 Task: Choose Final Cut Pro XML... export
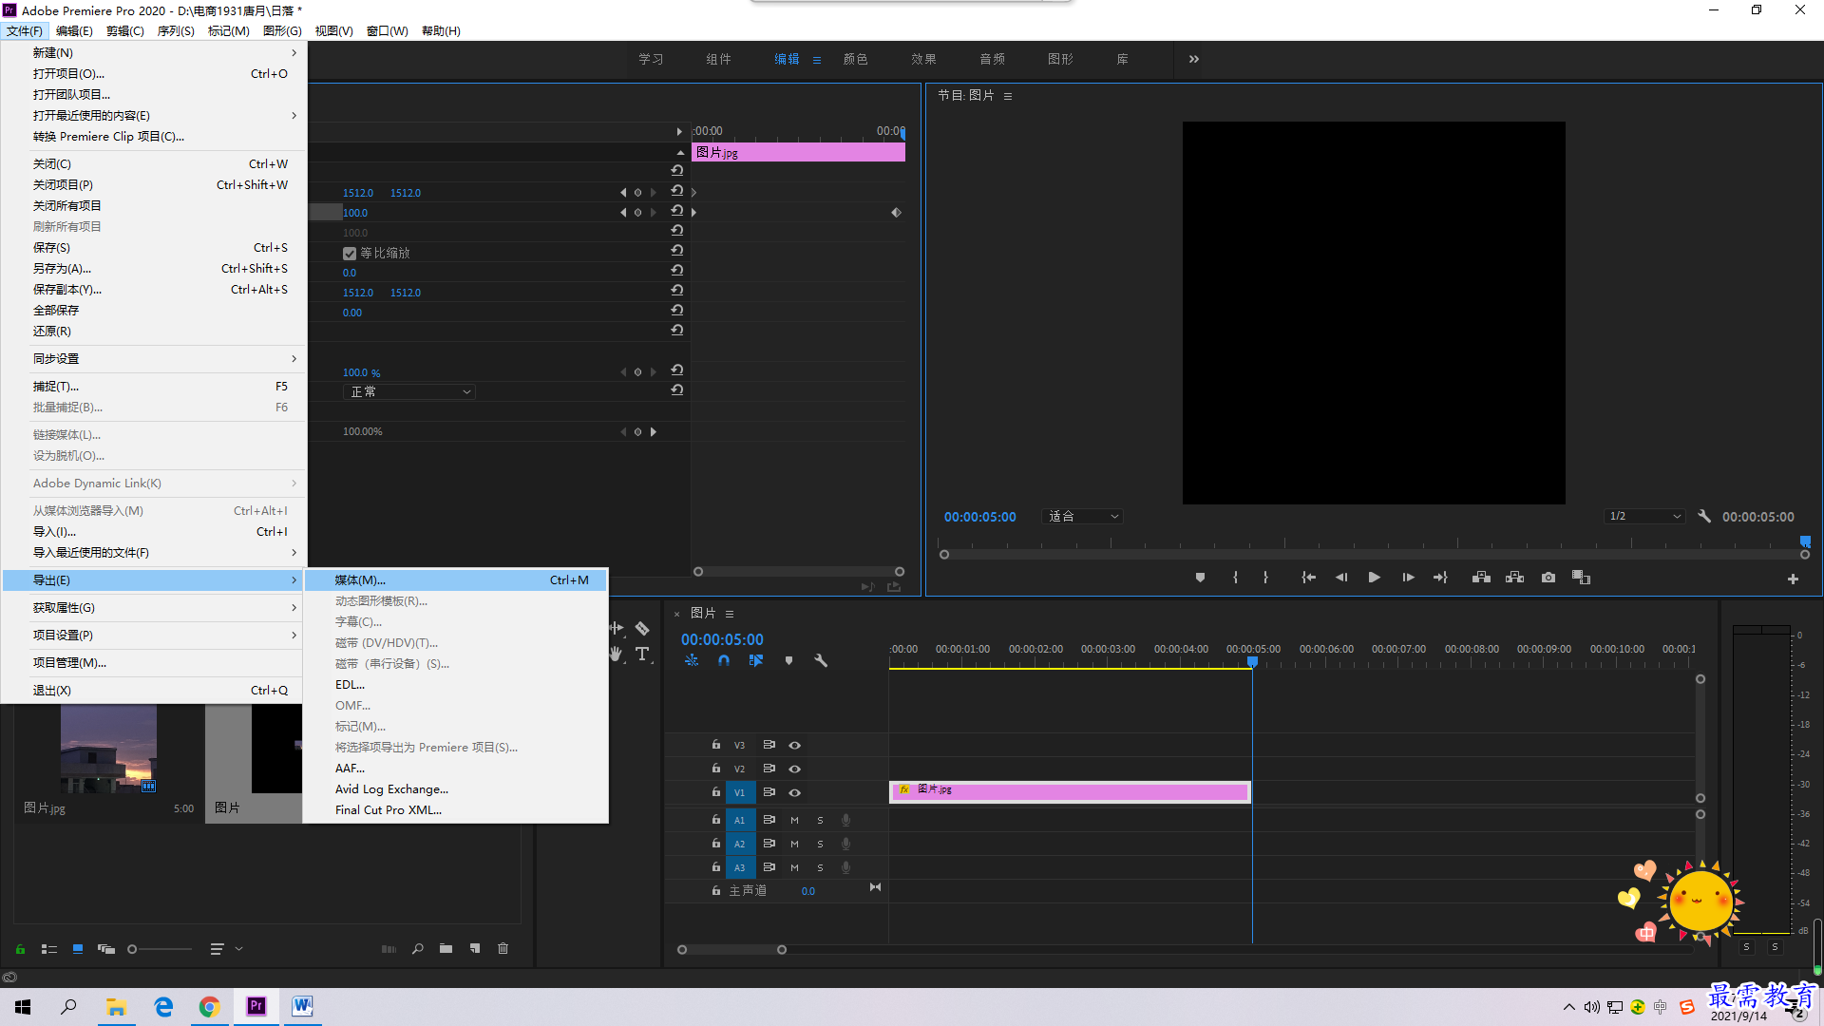tap(458, 809)
